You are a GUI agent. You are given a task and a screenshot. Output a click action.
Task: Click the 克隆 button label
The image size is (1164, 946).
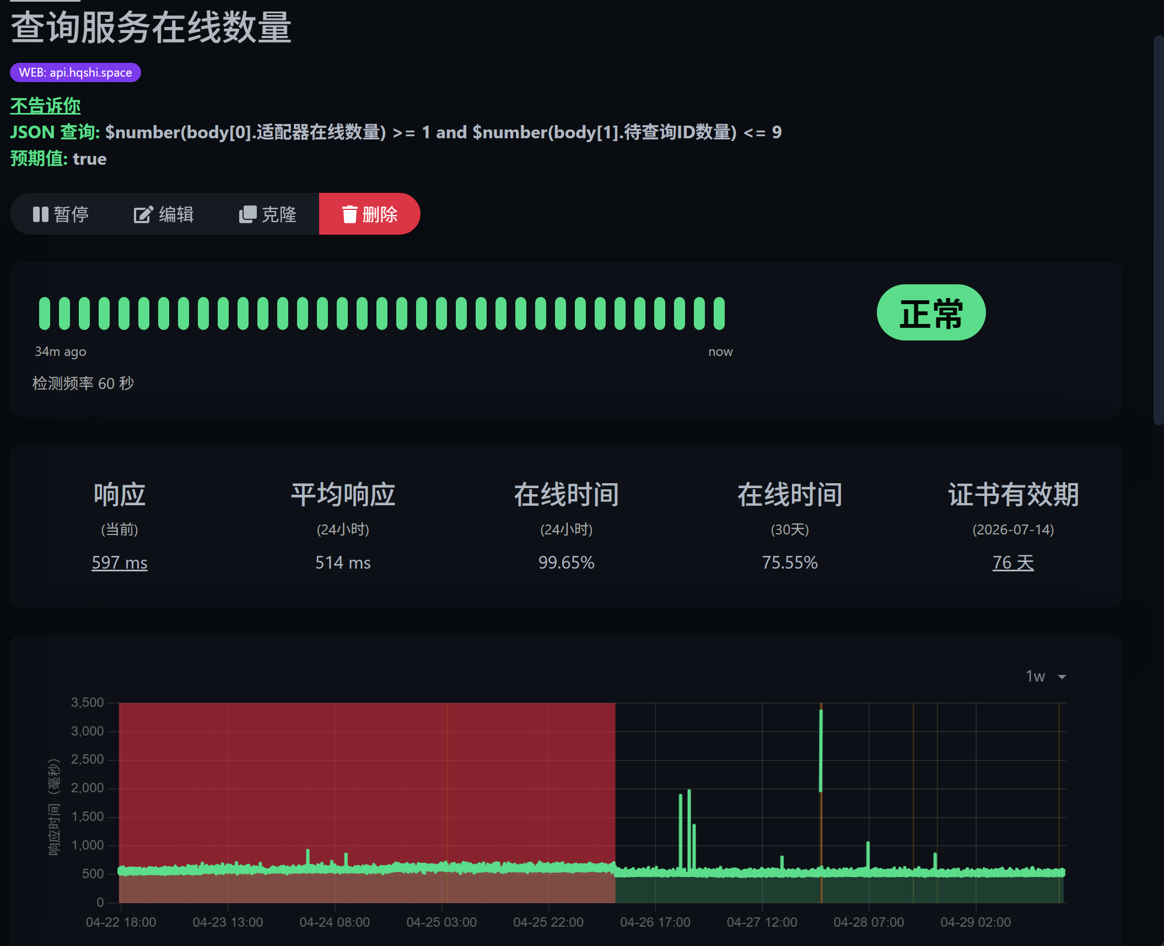click(x=279, y=214)
